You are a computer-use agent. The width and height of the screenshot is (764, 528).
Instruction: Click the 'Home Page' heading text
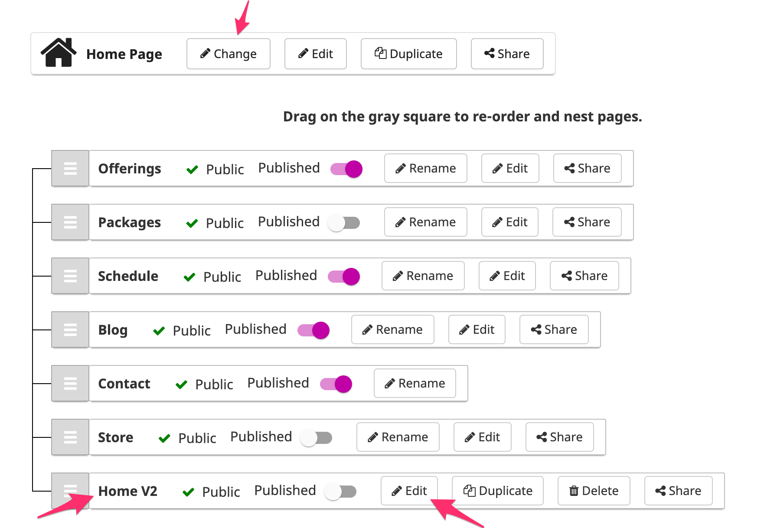[x=124, y=54]
